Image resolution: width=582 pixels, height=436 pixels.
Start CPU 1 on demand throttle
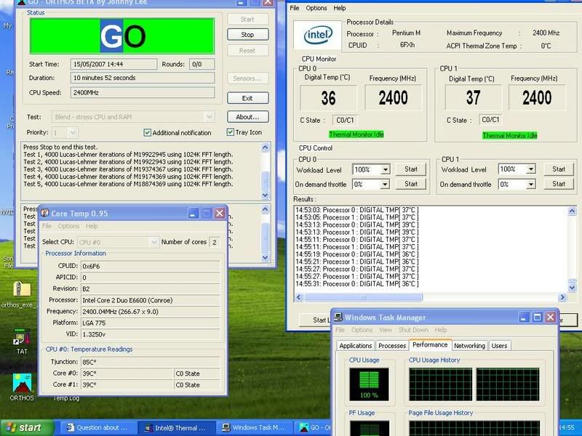(559, 184)
